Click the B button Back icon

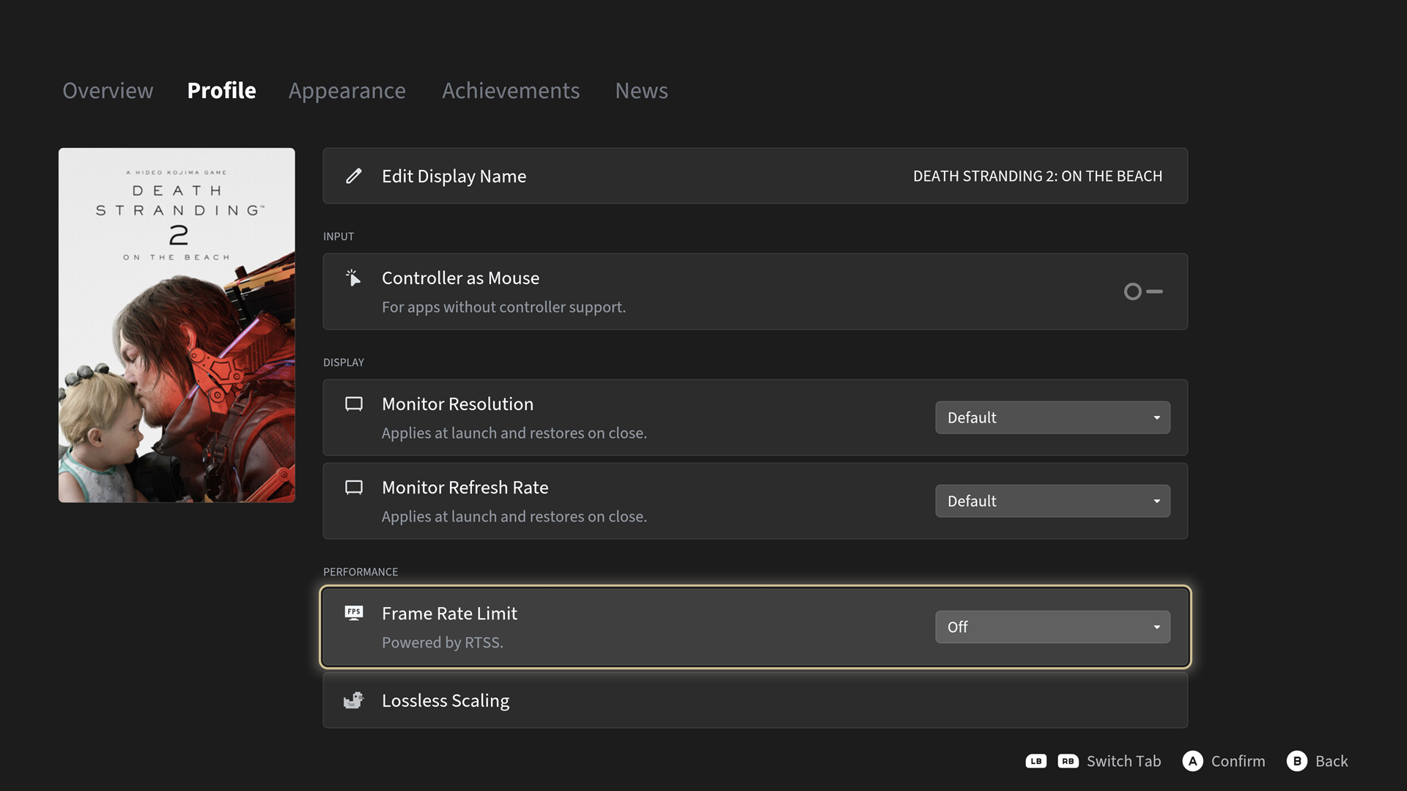click(1296, 761)
